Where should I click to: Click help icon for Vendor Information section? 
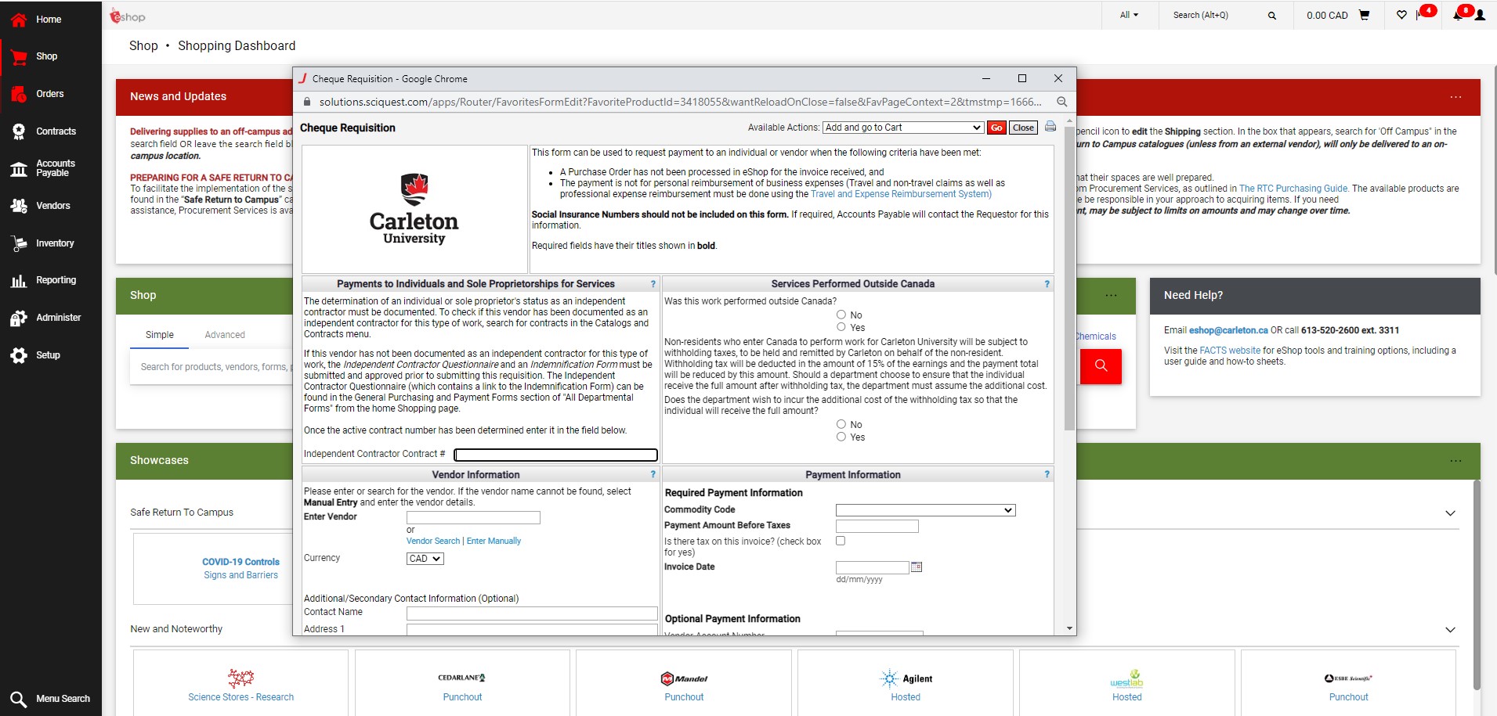(653, 474)
